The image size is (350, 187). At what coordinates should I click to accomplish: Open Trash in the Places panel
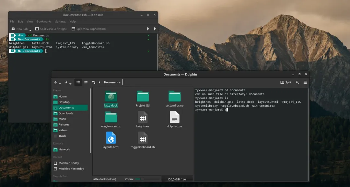[70, 136]
